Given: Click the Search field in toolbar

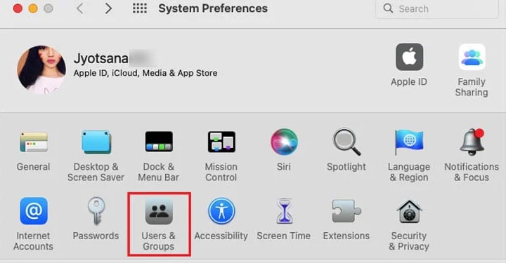Looking at the screenshot, I should (437, 8).
